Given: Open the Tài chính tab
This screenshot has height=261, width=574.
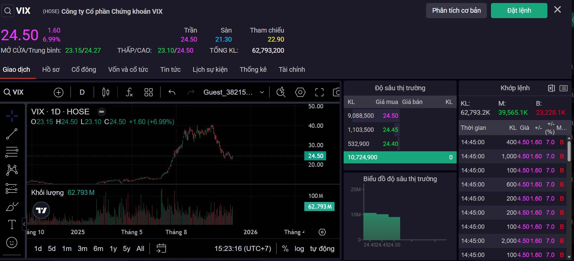Looking at the screenshot, I should click(292, 69).
